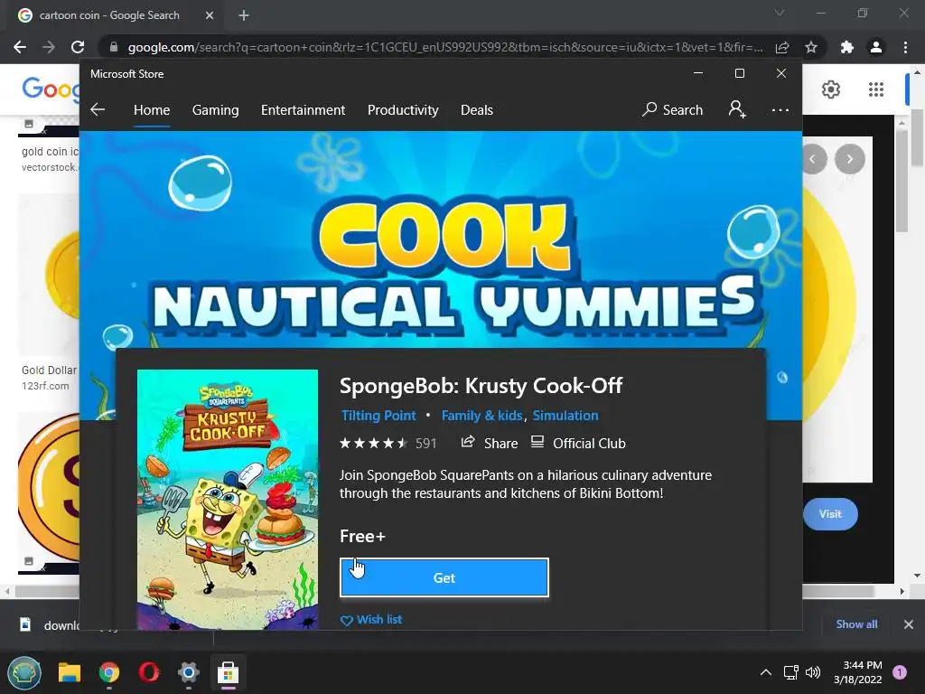Screen dimensions: 925x694
Task: Switch to the Gaming tab
Action: pyautogui.click(x=215, y=109)
